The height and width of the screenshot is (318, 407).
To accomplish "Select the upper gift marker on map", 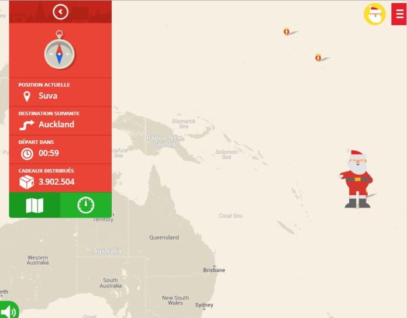I will pos(287,32).
